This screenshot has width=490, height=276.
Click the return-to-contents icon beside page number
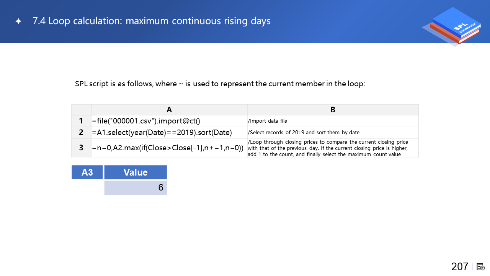481,267
